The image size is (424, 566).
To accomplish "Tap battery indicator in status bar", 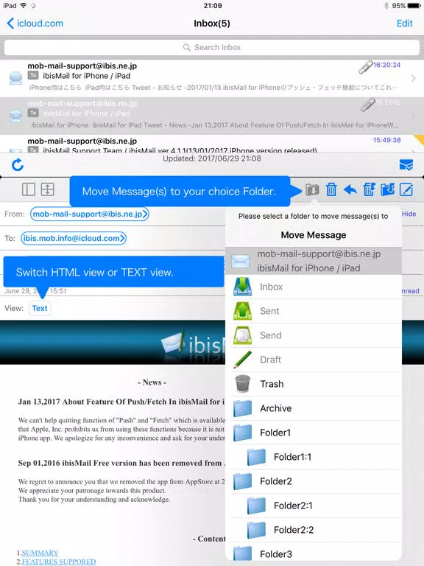I will (414, 6).
